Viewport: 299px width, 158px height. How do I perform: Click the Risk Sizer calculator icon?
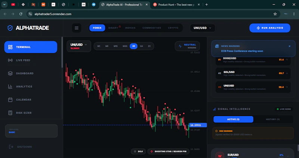(10, 113)
